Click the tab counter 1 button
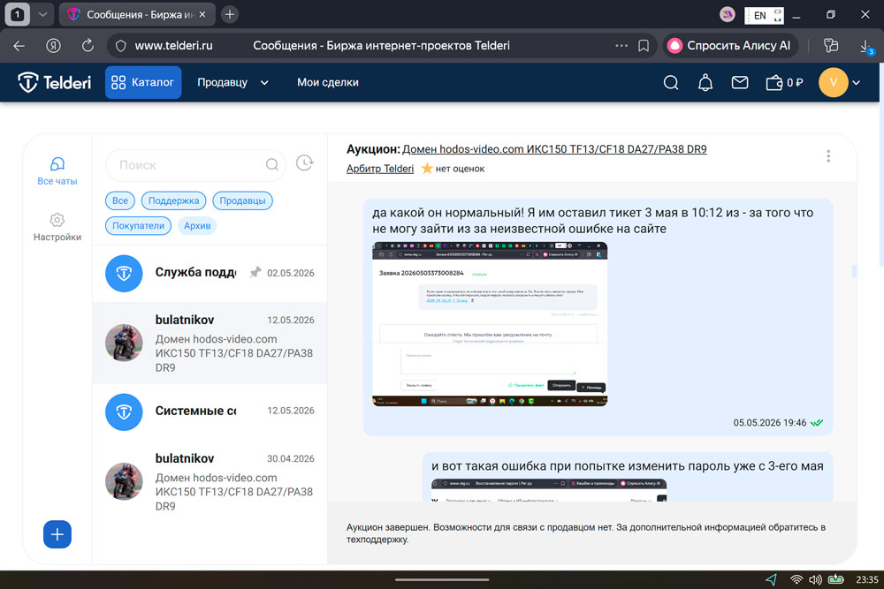Image resolution: width=884 pixels, height=589 pixels. (x=18, y=15)
